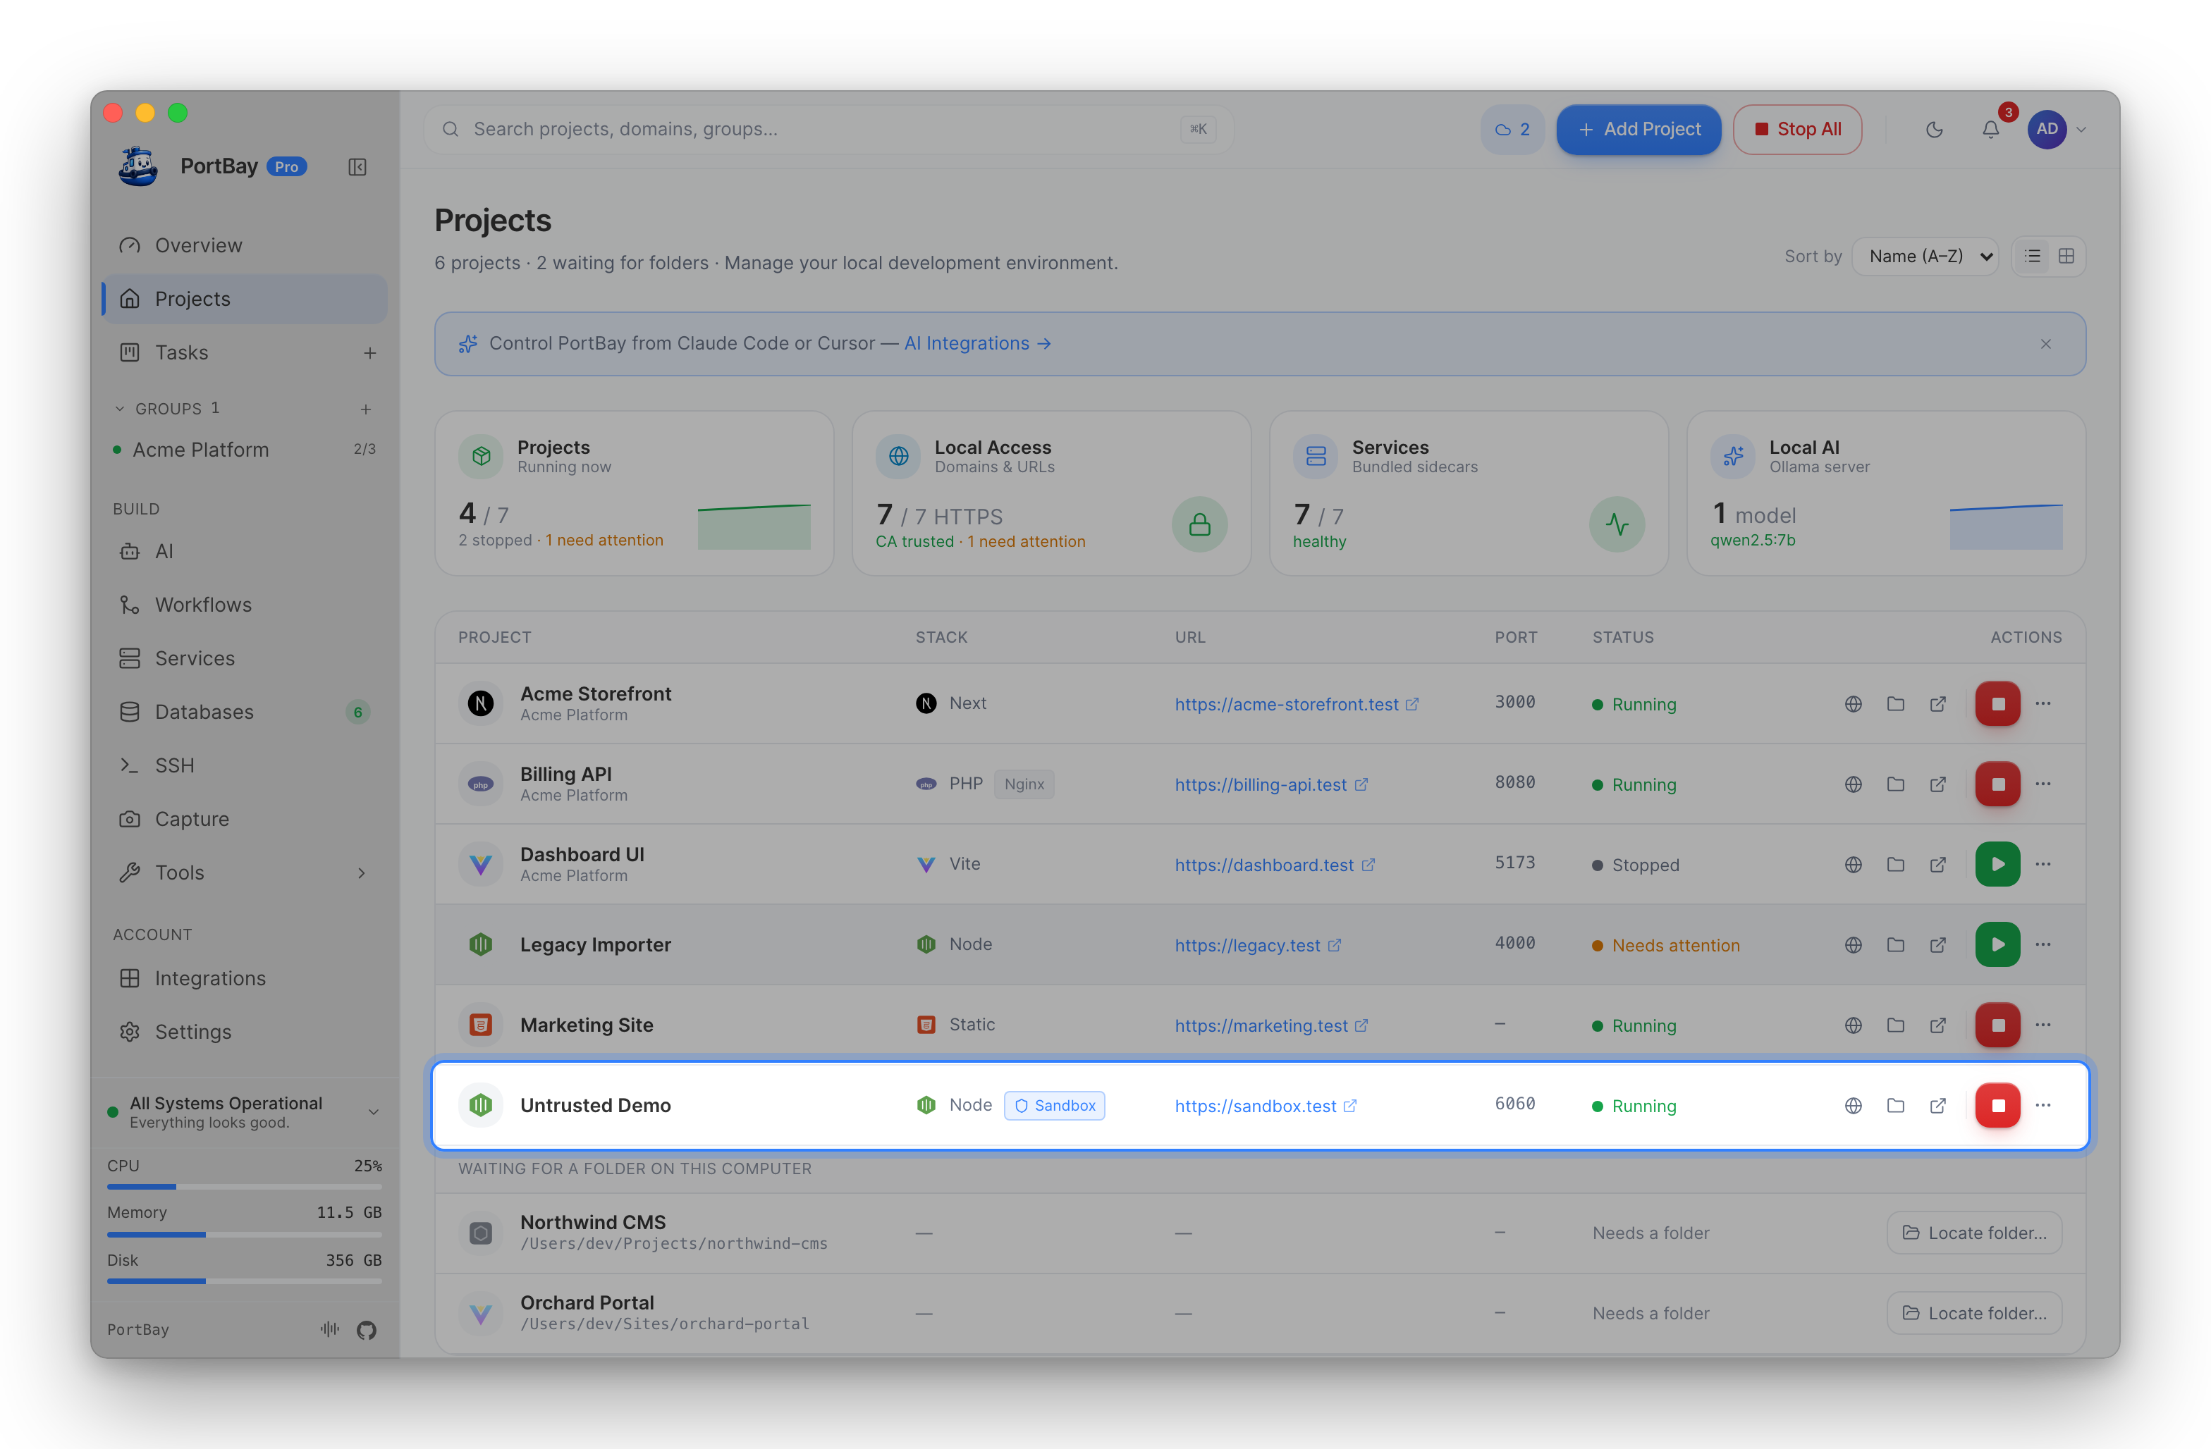Focus the search projects field
The width and height of the screenshot is (2211, 1449).
tap(828, 129)
